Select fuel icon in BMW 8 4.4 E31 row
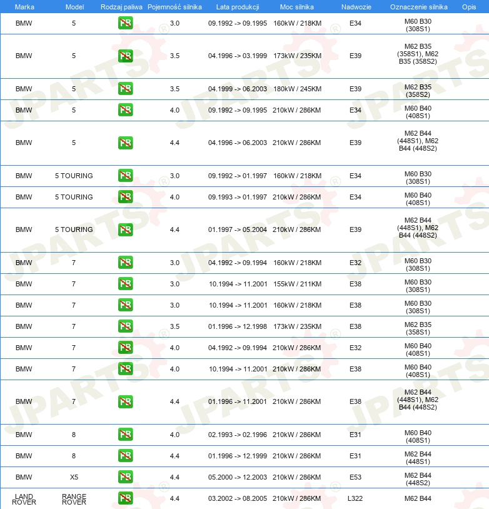 (125, 455)
